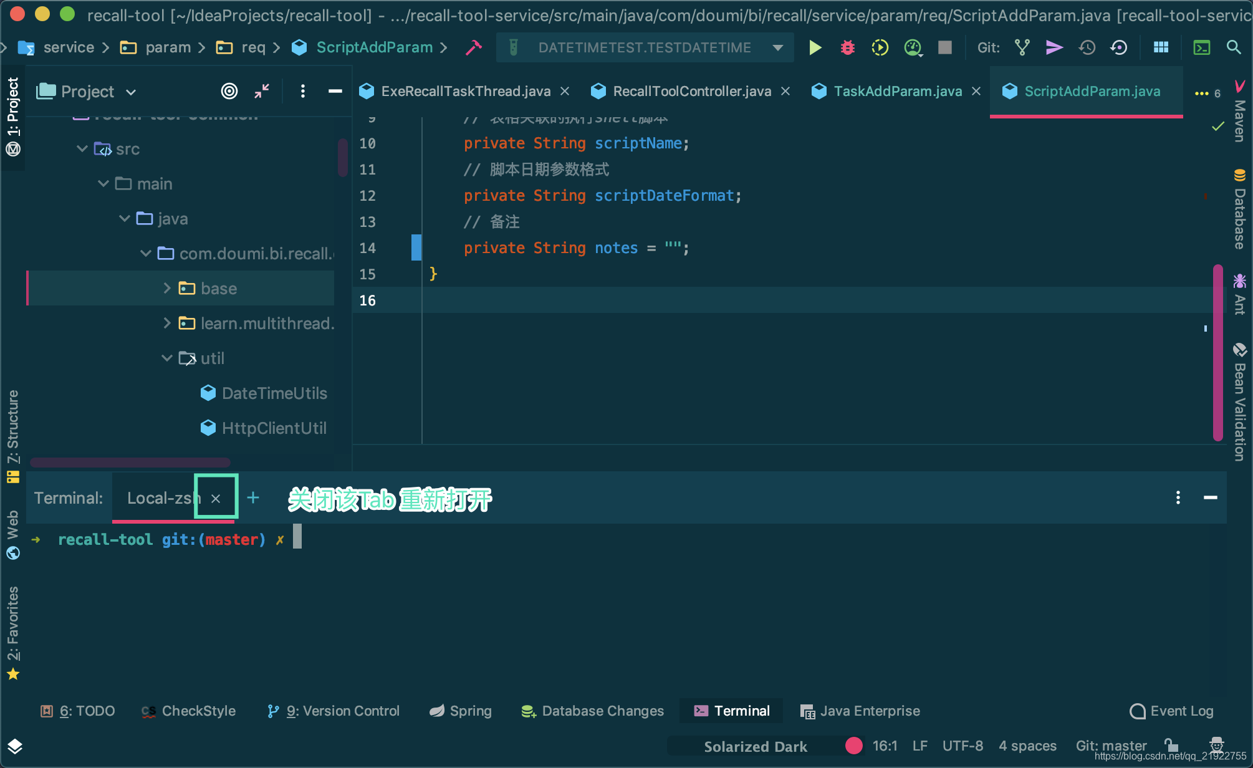The image size is (1253, 768).
Task: Open the Ant tool window
Action: coord(1240,294)
